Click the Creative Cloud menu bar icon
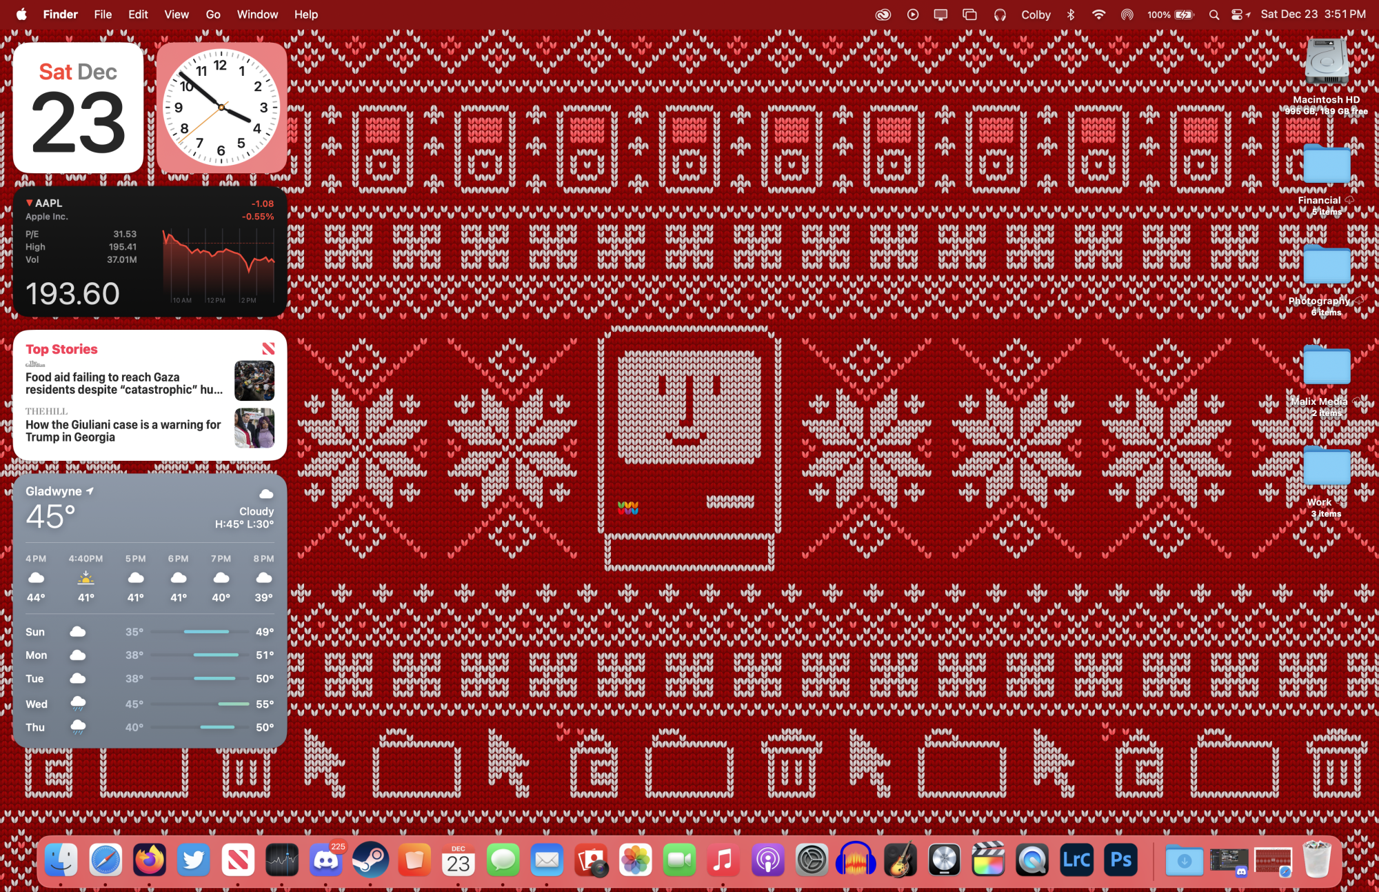The width and height of the screenshot is (1379, 892). (883, 14)
